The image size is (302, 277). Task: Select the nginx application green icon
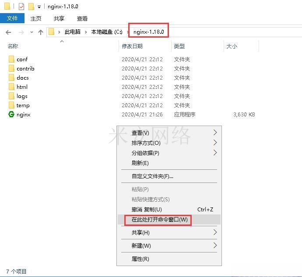coord(11,114)
